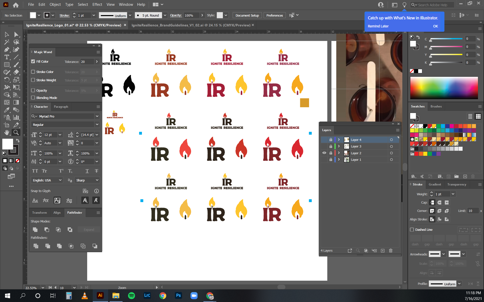Open the Window menu
The image size is (484, 302).
click(126, 5)
